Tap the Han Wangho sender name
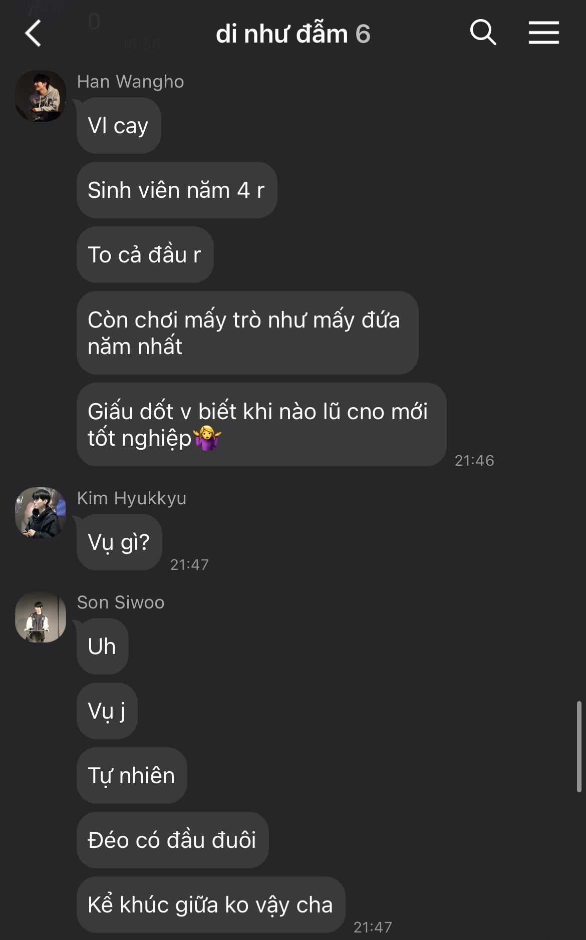This screenshot has width=586, height=940. 130,82
